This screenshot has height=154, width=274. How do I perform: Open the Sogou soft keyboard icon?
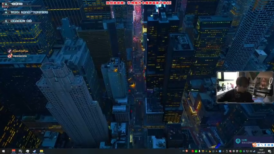tap(269, 145)
